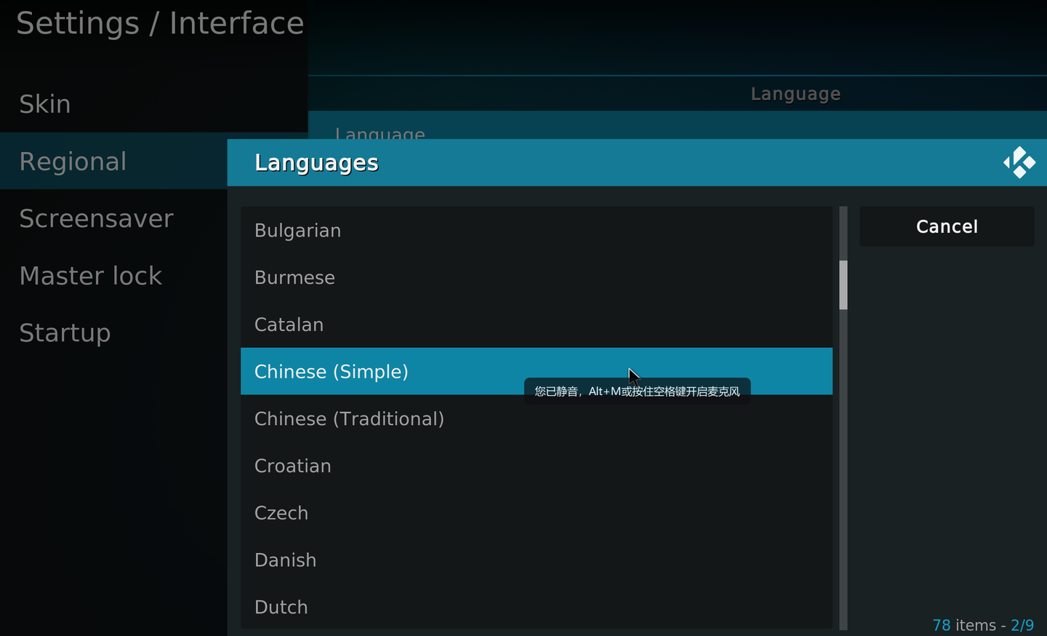Select Chinese (Simple) language
The image size is (1047, 636).
[x=332, y=372]
